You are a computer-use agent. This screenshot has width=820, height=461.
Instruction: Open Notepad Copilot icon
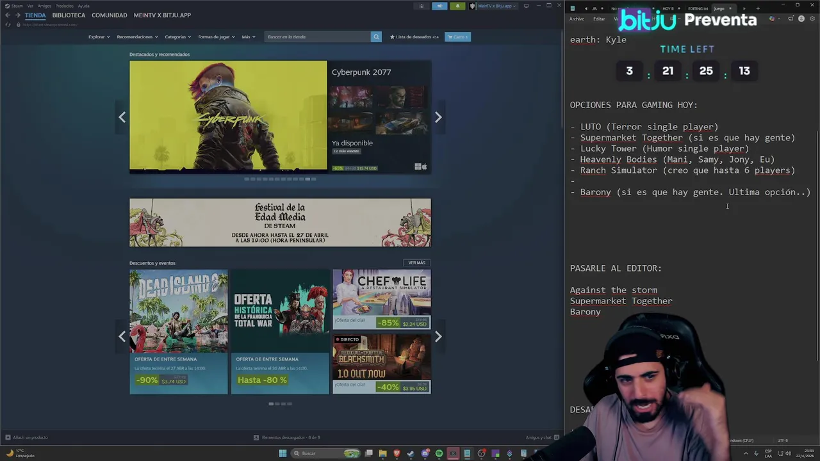(772, 19)
